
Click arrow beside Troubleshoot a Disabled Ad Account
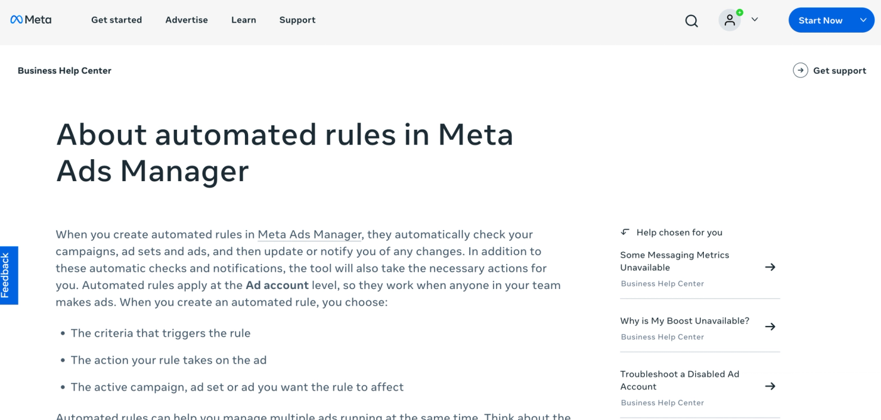pyautogui.click(x=770, y=386)
